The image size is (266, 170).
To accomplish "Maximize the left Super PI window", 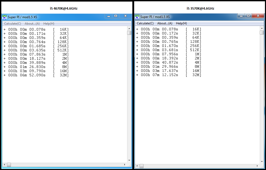I will tap(116, 16).
